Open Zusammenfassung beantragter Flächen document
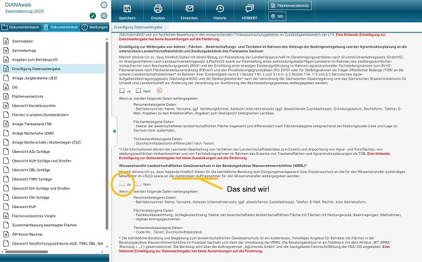The height and width of the screenshot is (262, 422). (x=45, y=225)
